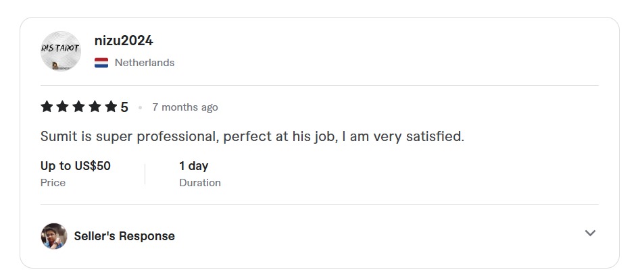Select the fifth rating star
640x278 pixels.
[x=111, y=107]
